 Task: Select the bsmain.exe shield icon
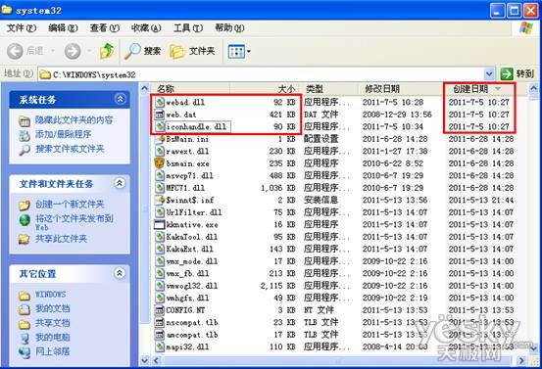160,163
